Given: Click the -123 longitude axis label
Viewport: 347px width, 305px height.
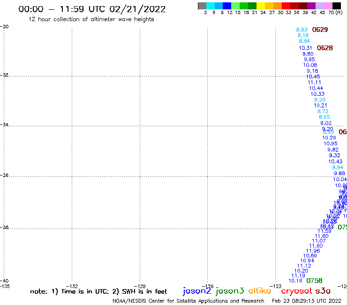Looking at the screenshot, I should (275, 286).
